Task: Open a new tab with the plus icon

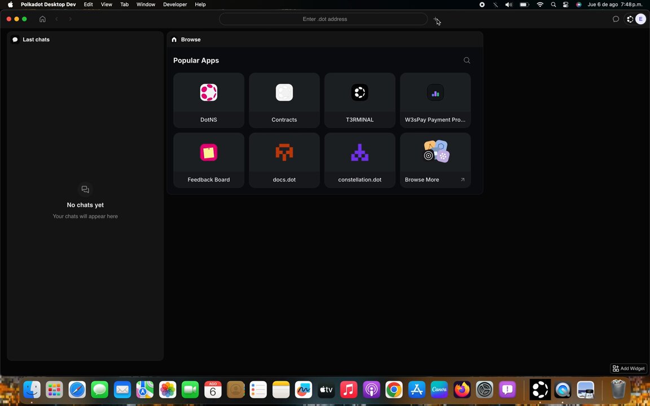Action: click(435, 19)
